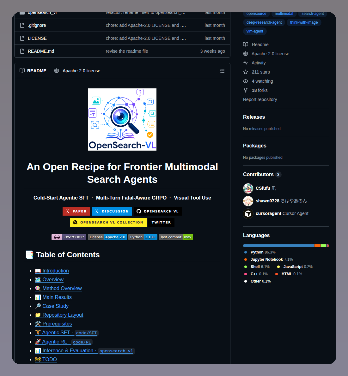Open commit 'revise the readme file'
Viewport: 348px width, 376px height.
coord(127,51)
